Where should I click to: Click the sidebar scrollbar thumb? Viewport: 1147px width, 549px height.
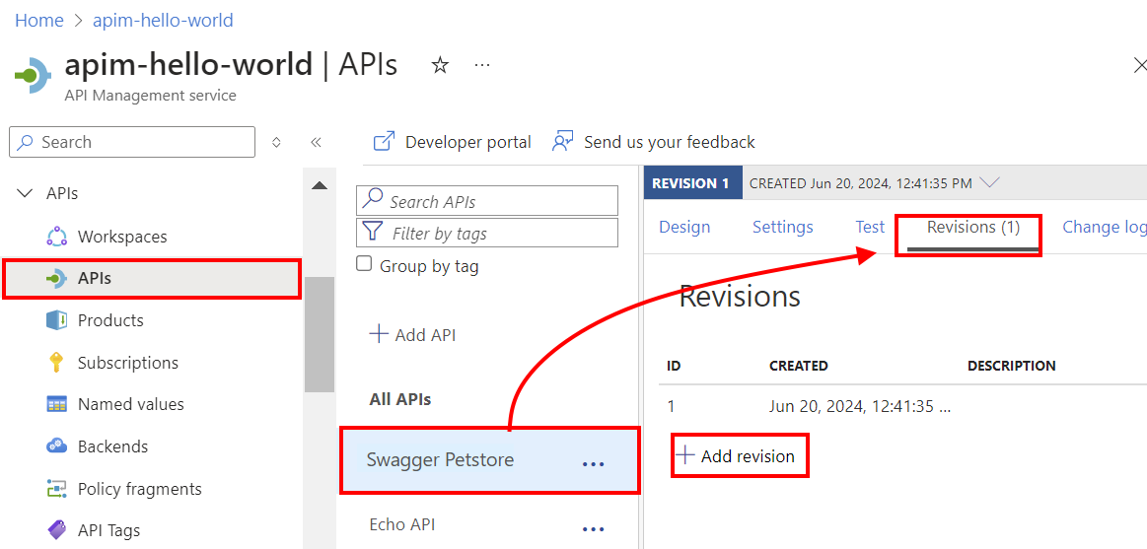[319, 335]
